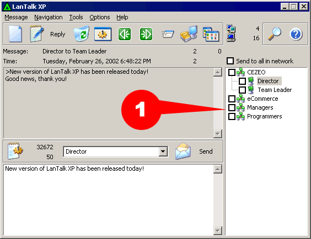Tick the Programmers group checkbox
Screen dimensions: 311x239
pos(232,116)
